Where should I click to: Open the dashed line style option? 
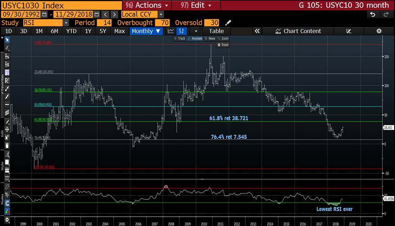[x=7, y=178]
